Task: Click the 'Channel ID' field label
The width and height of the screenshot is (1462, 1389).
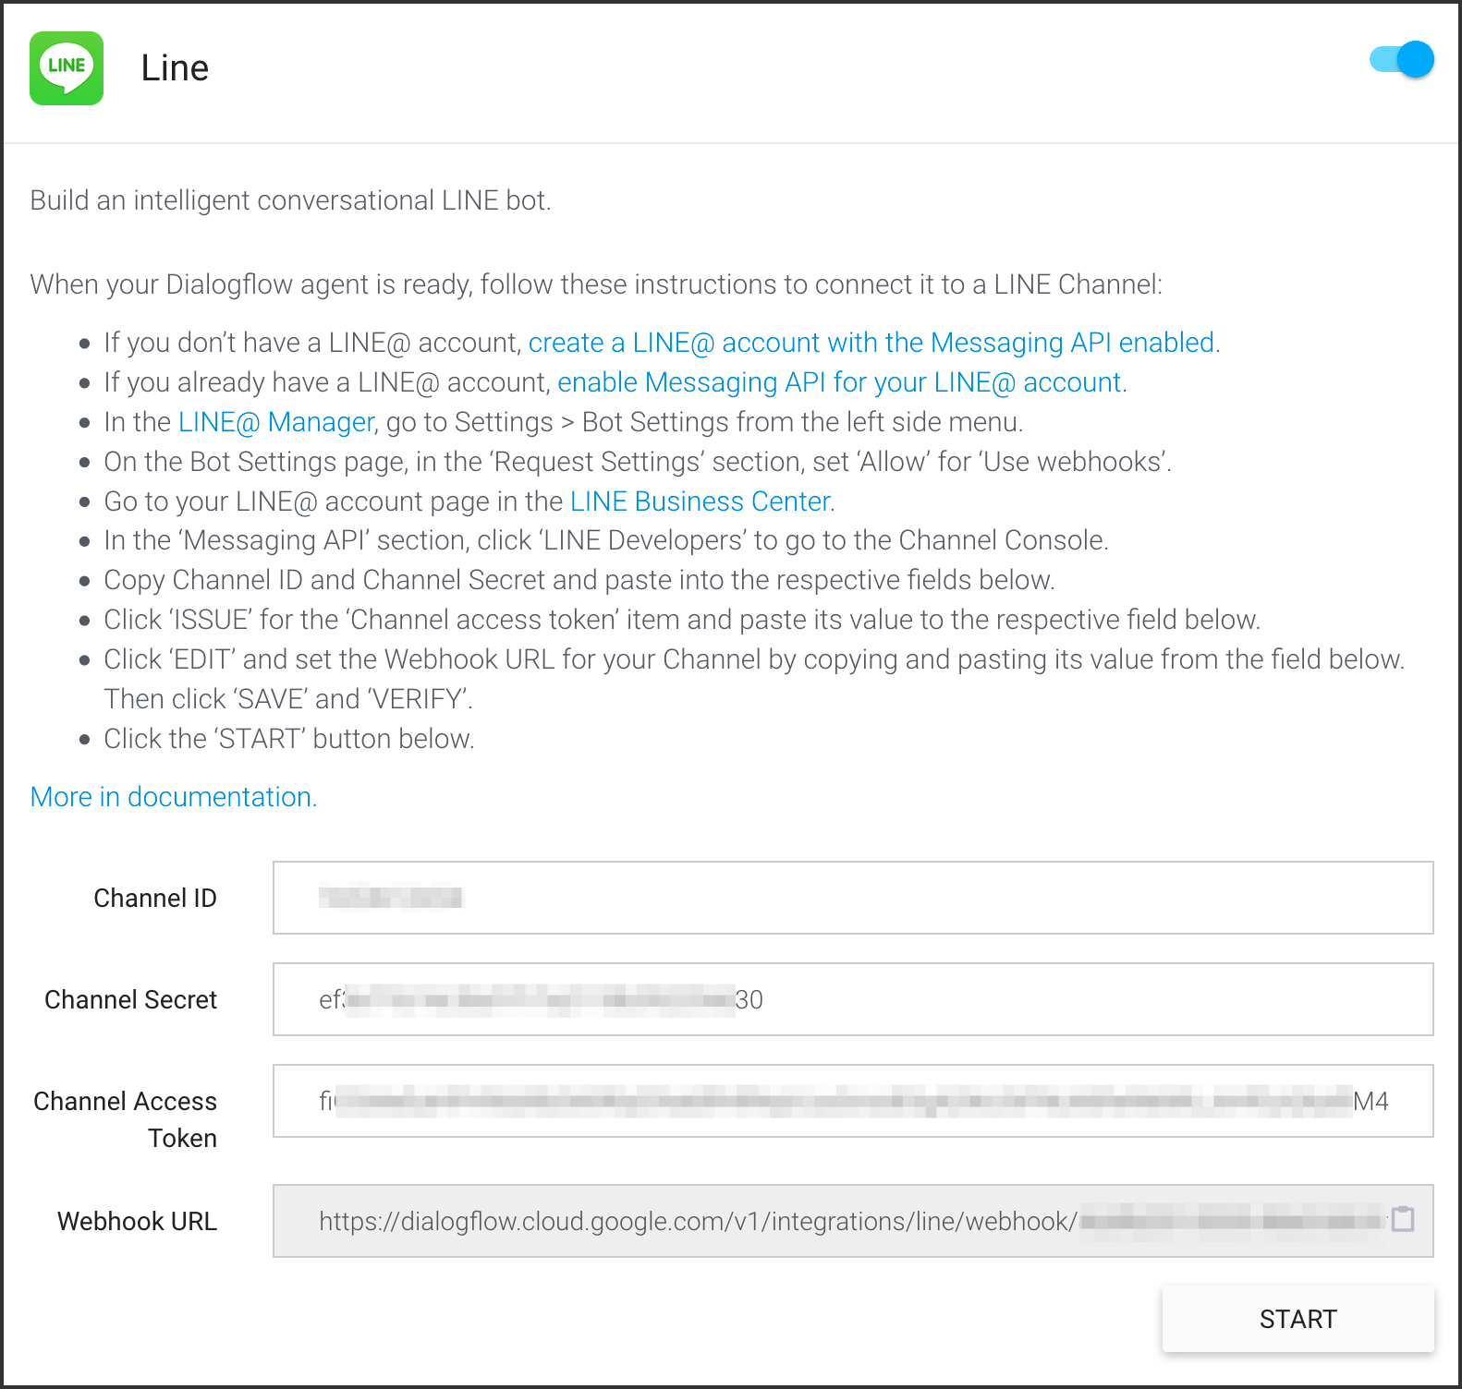Action: 155,898
